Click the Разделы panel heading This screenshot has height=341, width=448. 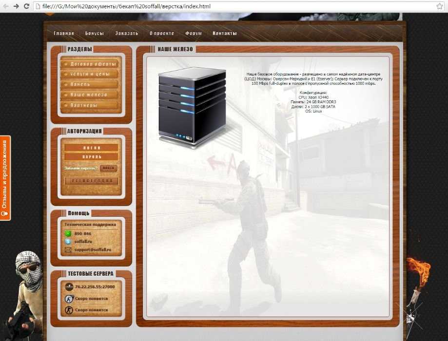click(80, 49)
